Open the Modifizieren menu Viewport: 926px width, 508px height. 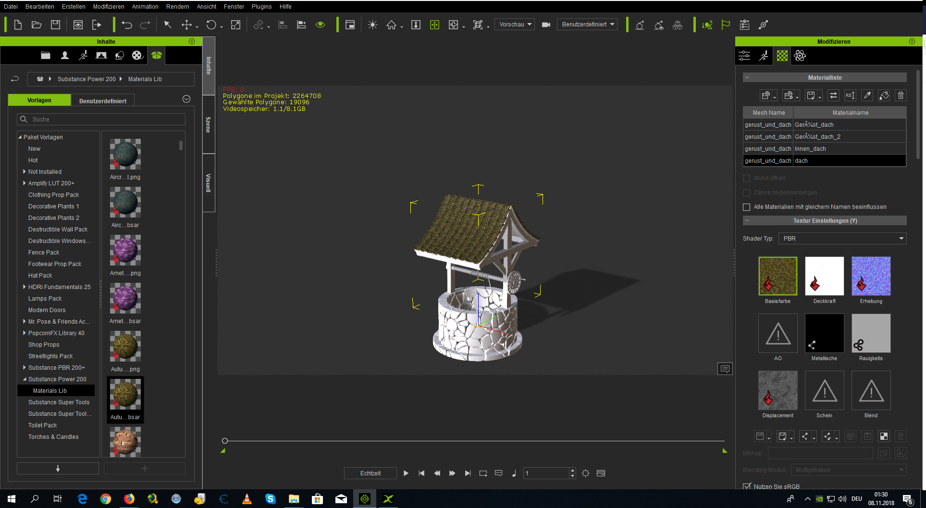pyautogui.click(x=109, y=6)
